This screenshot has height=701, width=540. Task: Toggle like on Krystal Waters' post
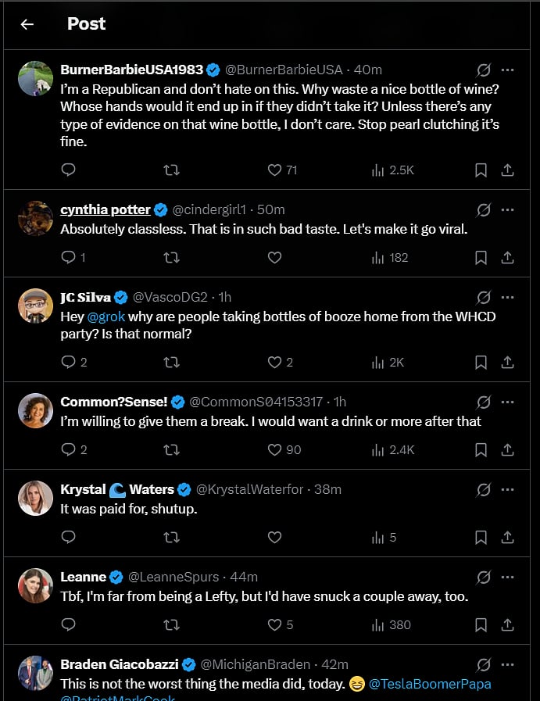[274, 537]
